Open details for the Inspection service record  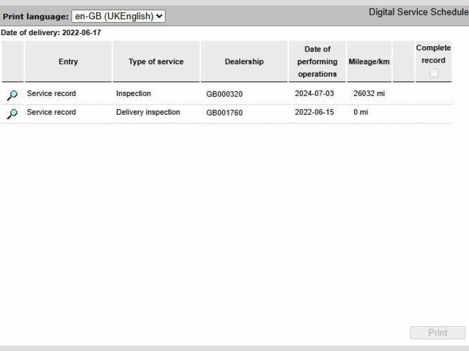12,95
